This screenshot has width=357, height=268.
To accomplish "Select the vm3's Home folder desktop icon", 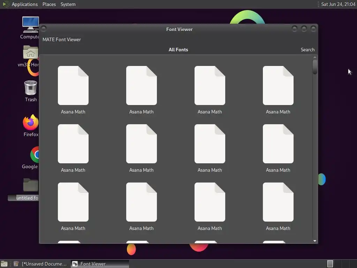I will [x=30, y=56].
